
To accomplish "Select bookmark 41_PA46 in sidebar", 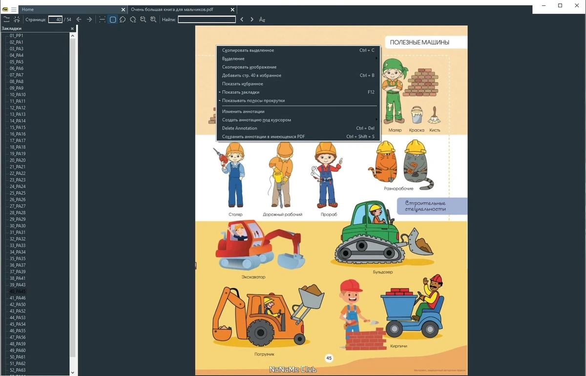I will tap(18, 298).
